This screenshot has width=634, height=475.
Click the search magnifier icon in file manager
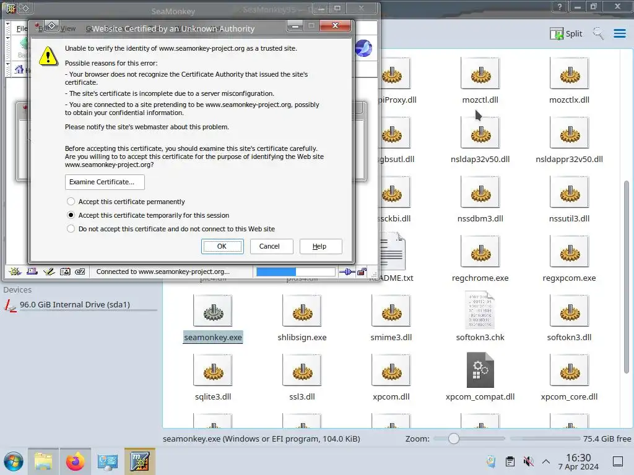tap(598, 33)
